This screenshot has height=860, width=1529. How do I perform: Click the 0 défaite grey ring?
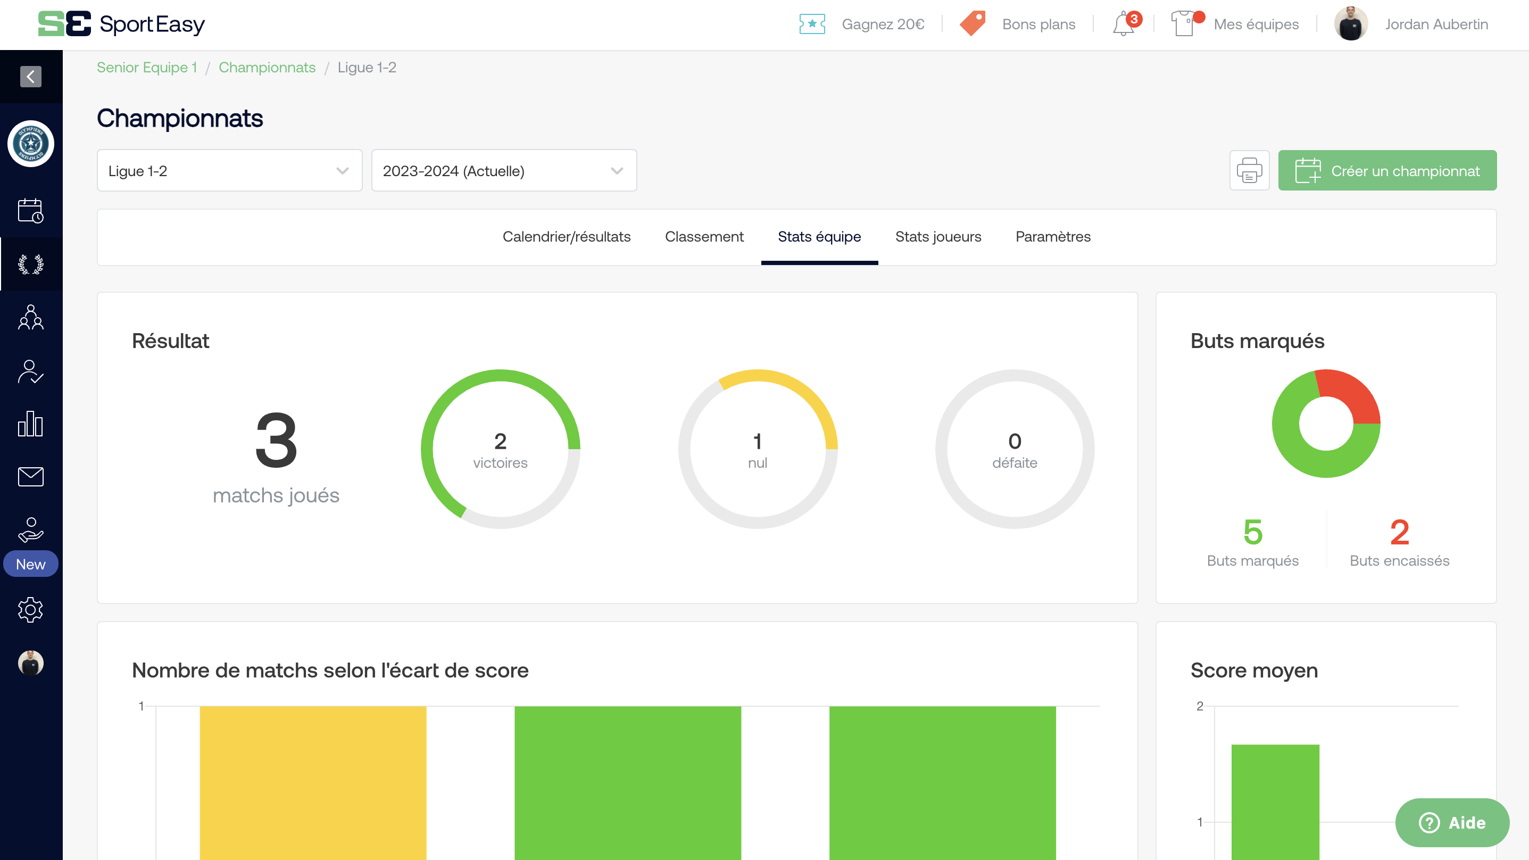tap(1015, 449)
